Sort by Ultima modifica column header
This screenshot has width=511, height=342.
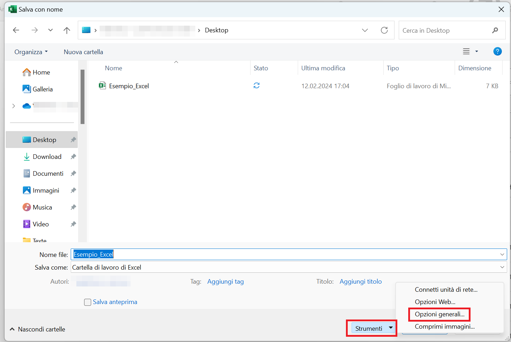(x=323, y=68)
